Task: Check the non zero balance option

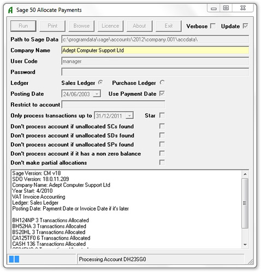Action: (162, 153)
